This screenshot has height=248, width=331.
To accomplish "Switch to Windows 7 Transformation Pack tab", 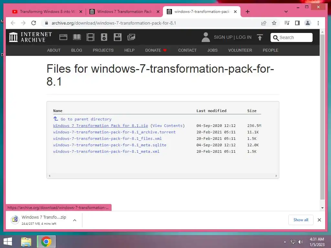I will pos(124,12).
